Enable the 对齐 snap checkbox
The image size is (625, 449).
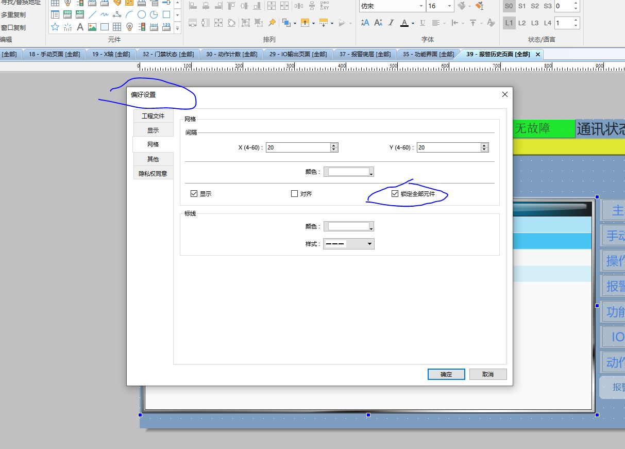(295, 194)
